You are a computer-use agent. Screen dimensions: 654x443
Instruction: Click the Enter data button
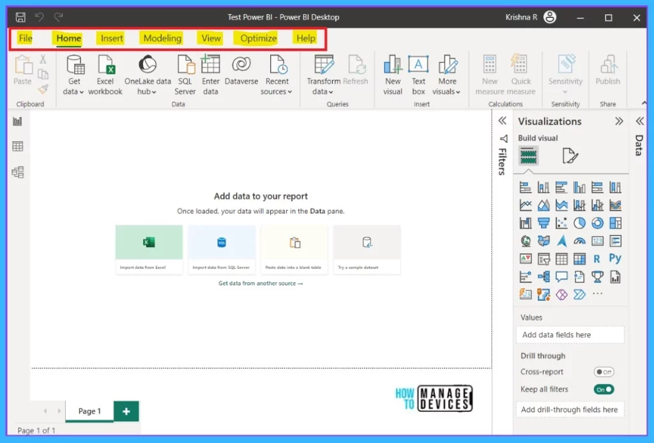tap(211, 75)
